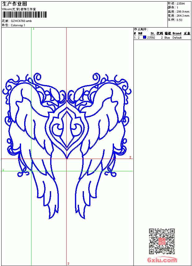Click the green guide marker 1 on left
The width and height of the screenshot is (192, 266).
(x=3, y=170)
